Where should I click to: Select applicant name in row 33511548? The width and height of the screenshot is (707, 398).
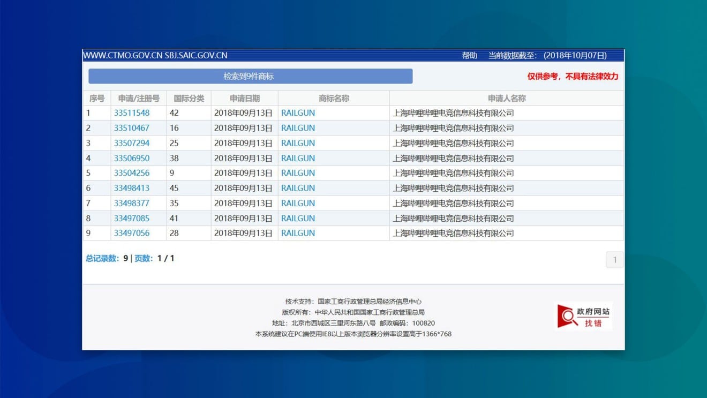(x=453, y=113)
